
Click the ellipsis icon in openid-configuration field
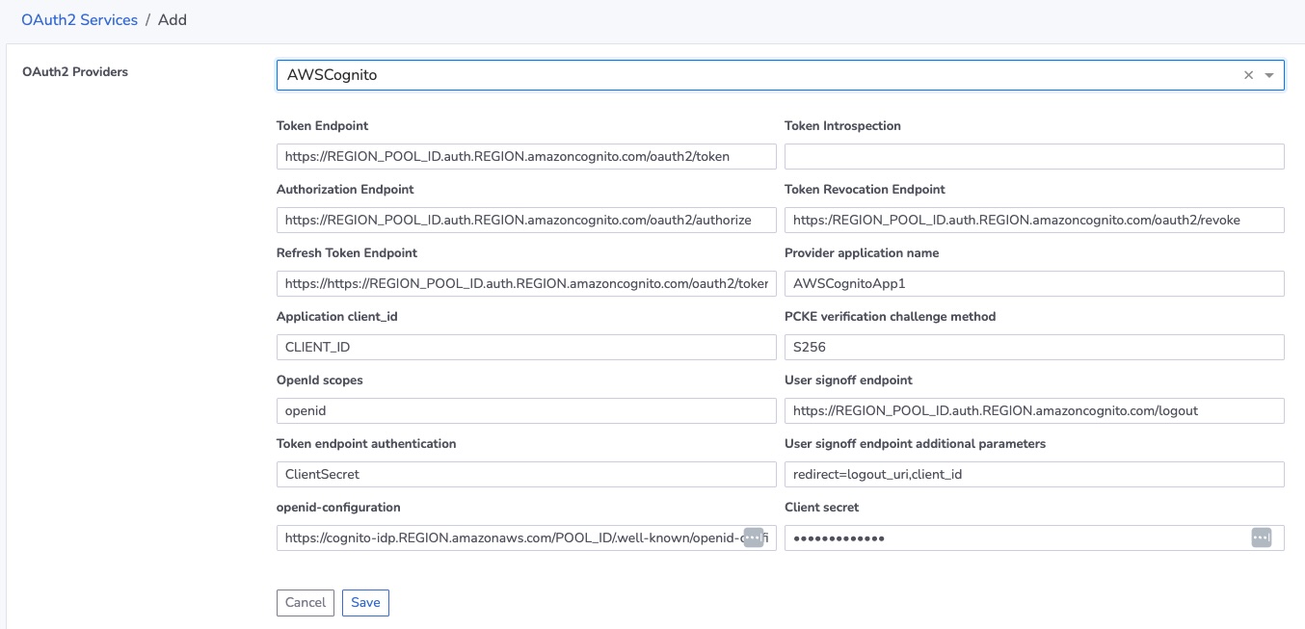(754, 537)
